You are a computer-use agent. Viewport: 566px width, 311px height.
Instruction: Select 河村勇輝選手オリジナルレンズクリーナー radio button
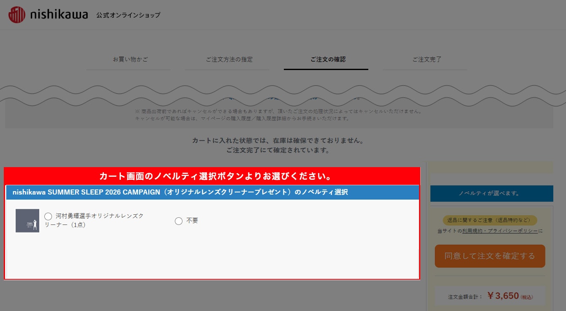click(48, 216)
